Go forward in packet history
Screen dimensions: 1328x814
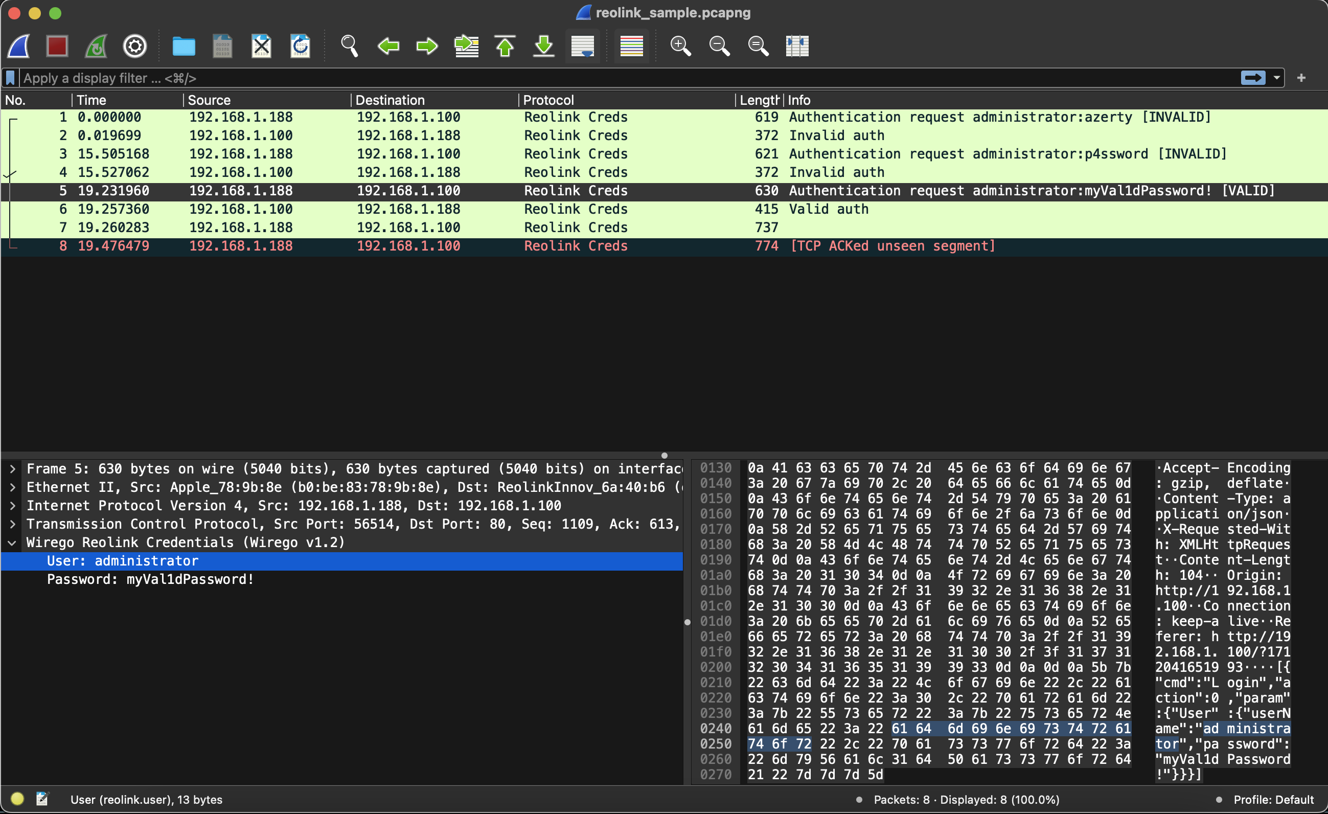tap(427, 46)
